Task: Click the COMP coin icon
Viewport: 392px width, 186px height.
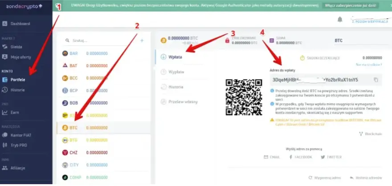Action: [65, 178]
